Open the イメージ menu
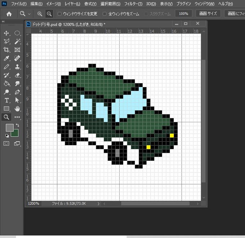Image resolution: width=245 pixels, height=238 pixels. 53,4
